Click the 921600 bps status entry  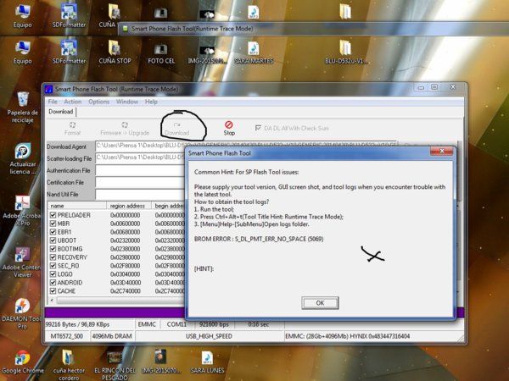[x=214, y=324]
